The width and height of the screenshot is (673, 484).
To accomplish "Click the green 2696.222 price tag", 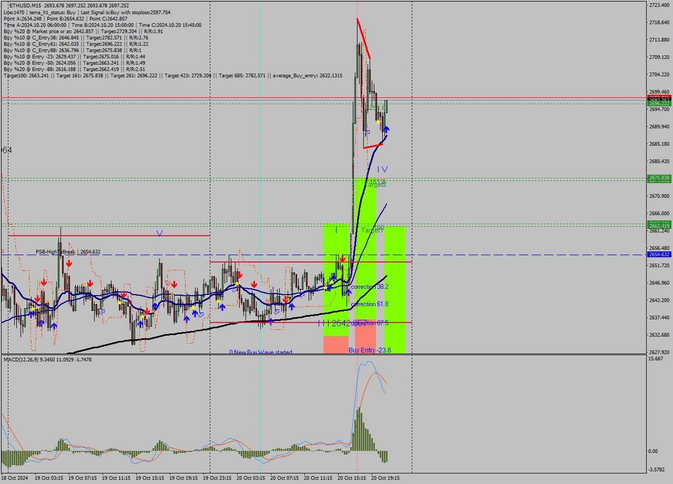I will [x=659, y=104].
